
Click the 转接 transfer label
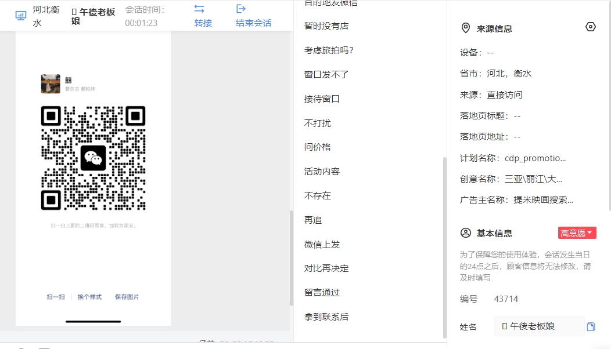click(x=203, y=23)
